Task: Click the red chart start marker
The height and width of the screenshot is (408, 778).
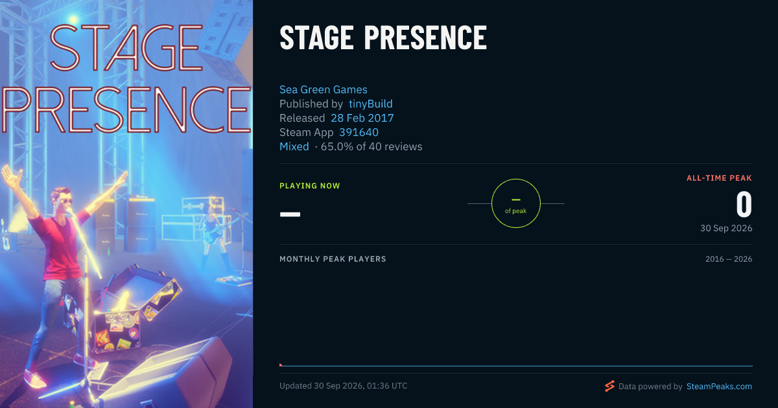Action: click(x=281, y=365)
